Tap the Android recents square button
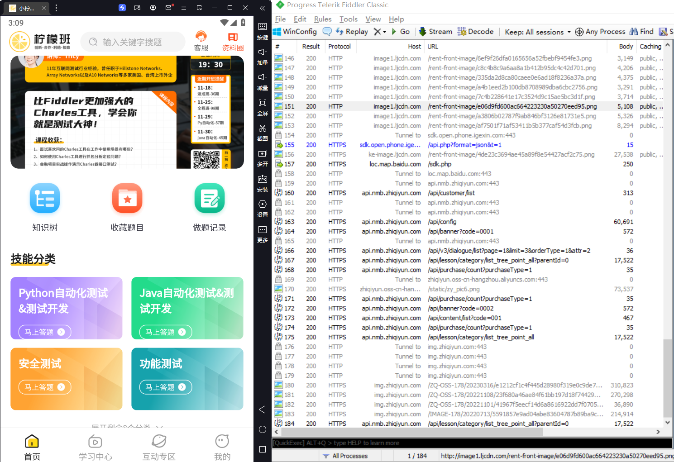 [x=263, y=449]
